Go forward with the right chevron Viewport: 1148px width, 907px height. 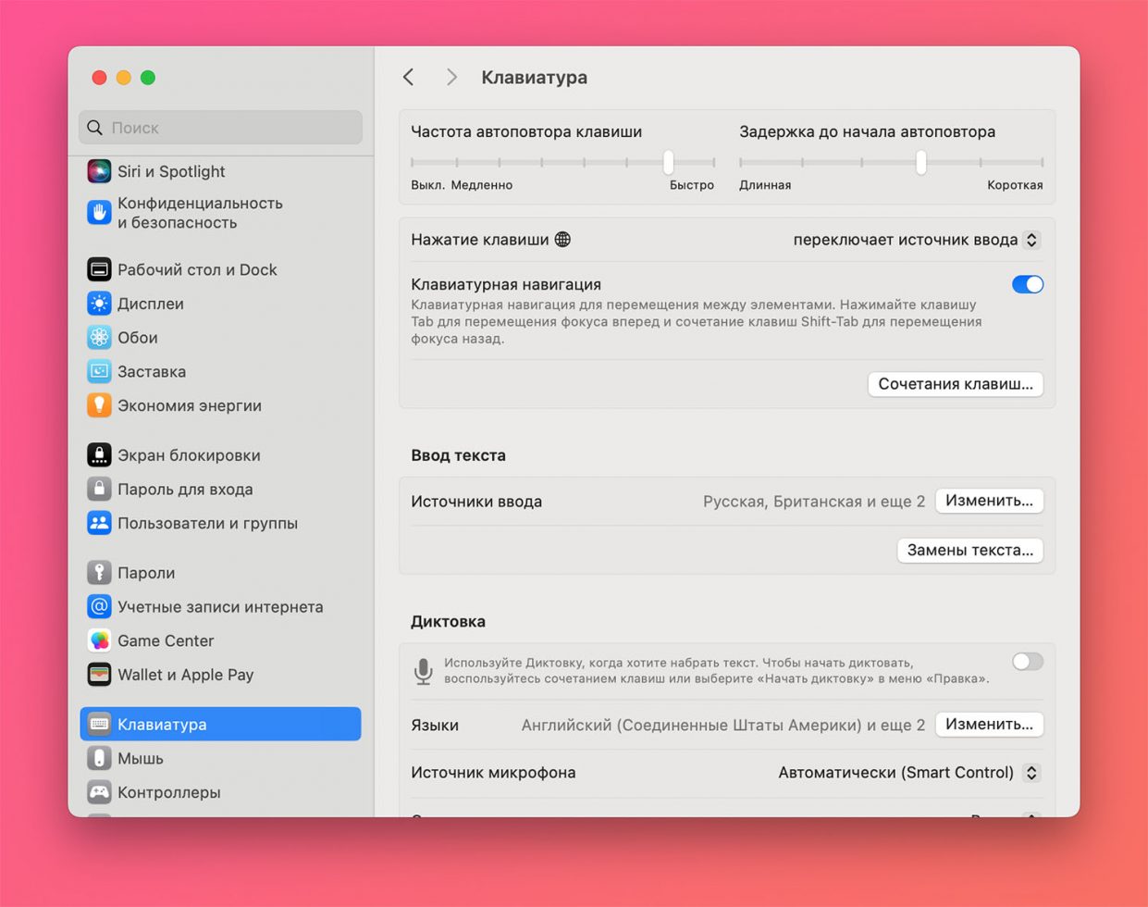(451, 77)
